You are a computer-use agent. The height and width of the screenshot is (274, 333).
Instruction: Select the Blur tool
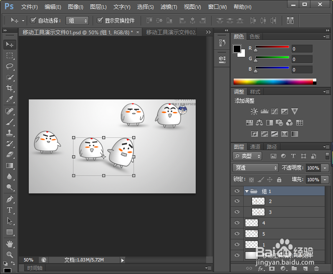tap(10, 176)
